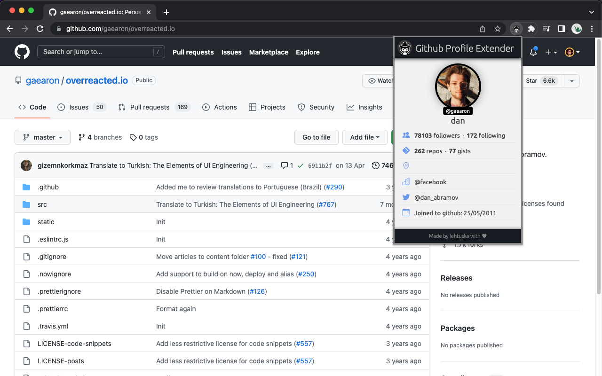Open Chrome side panel icon
Image resolution: width=602 pixels, height=376 pixels.
coord(561,29)
